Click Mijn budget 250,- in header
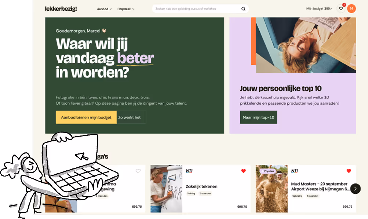368x219 pixels. point(319,9)
